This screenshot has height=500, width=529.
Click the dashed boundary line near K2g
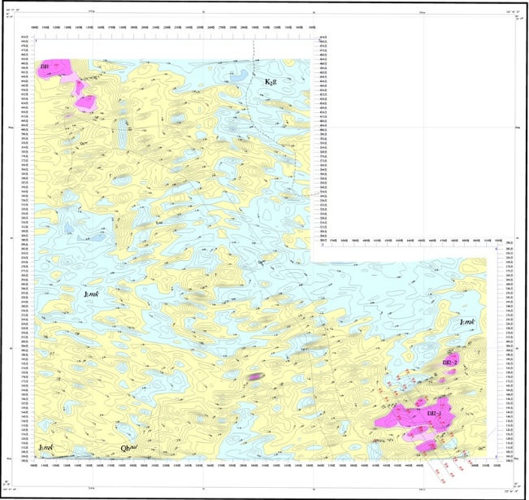(x=249, y=89)
